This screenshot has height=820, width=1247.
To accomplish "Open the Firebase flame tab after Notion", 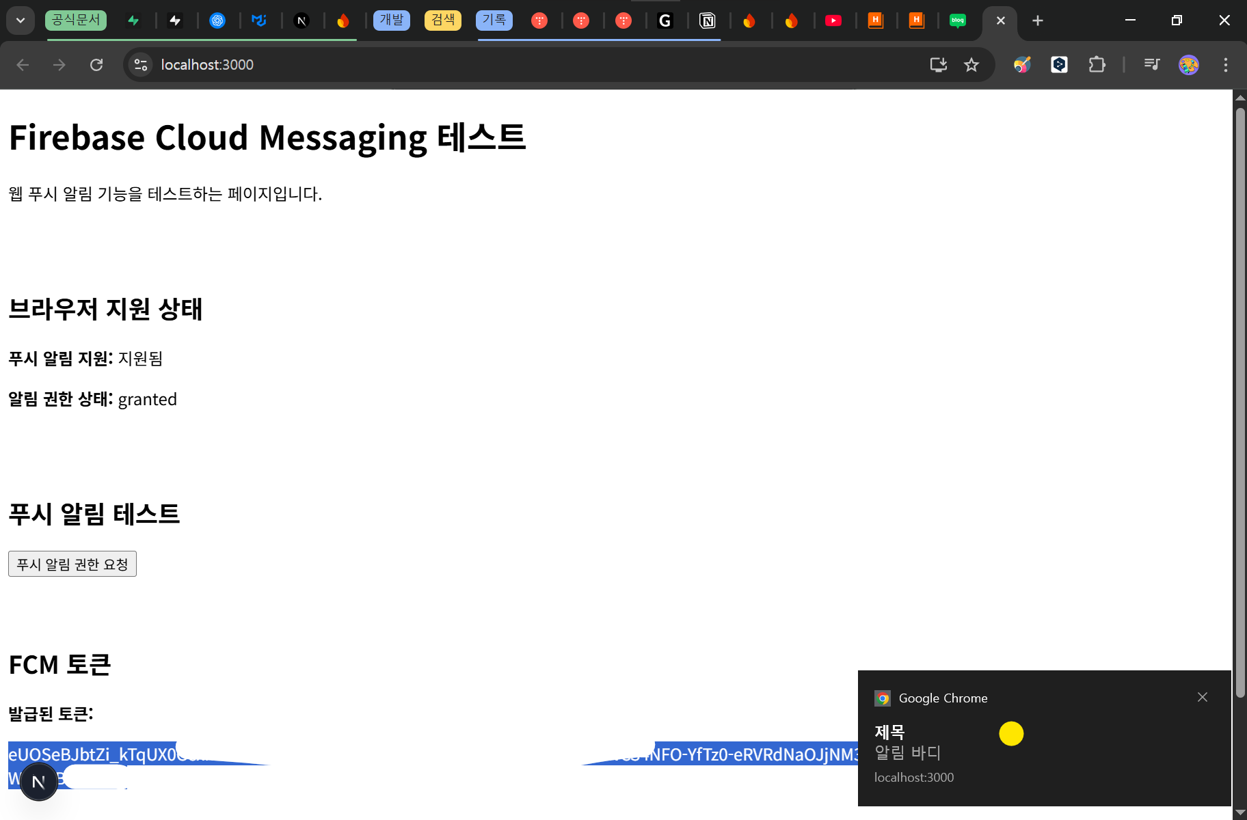I will pos(749,20).
